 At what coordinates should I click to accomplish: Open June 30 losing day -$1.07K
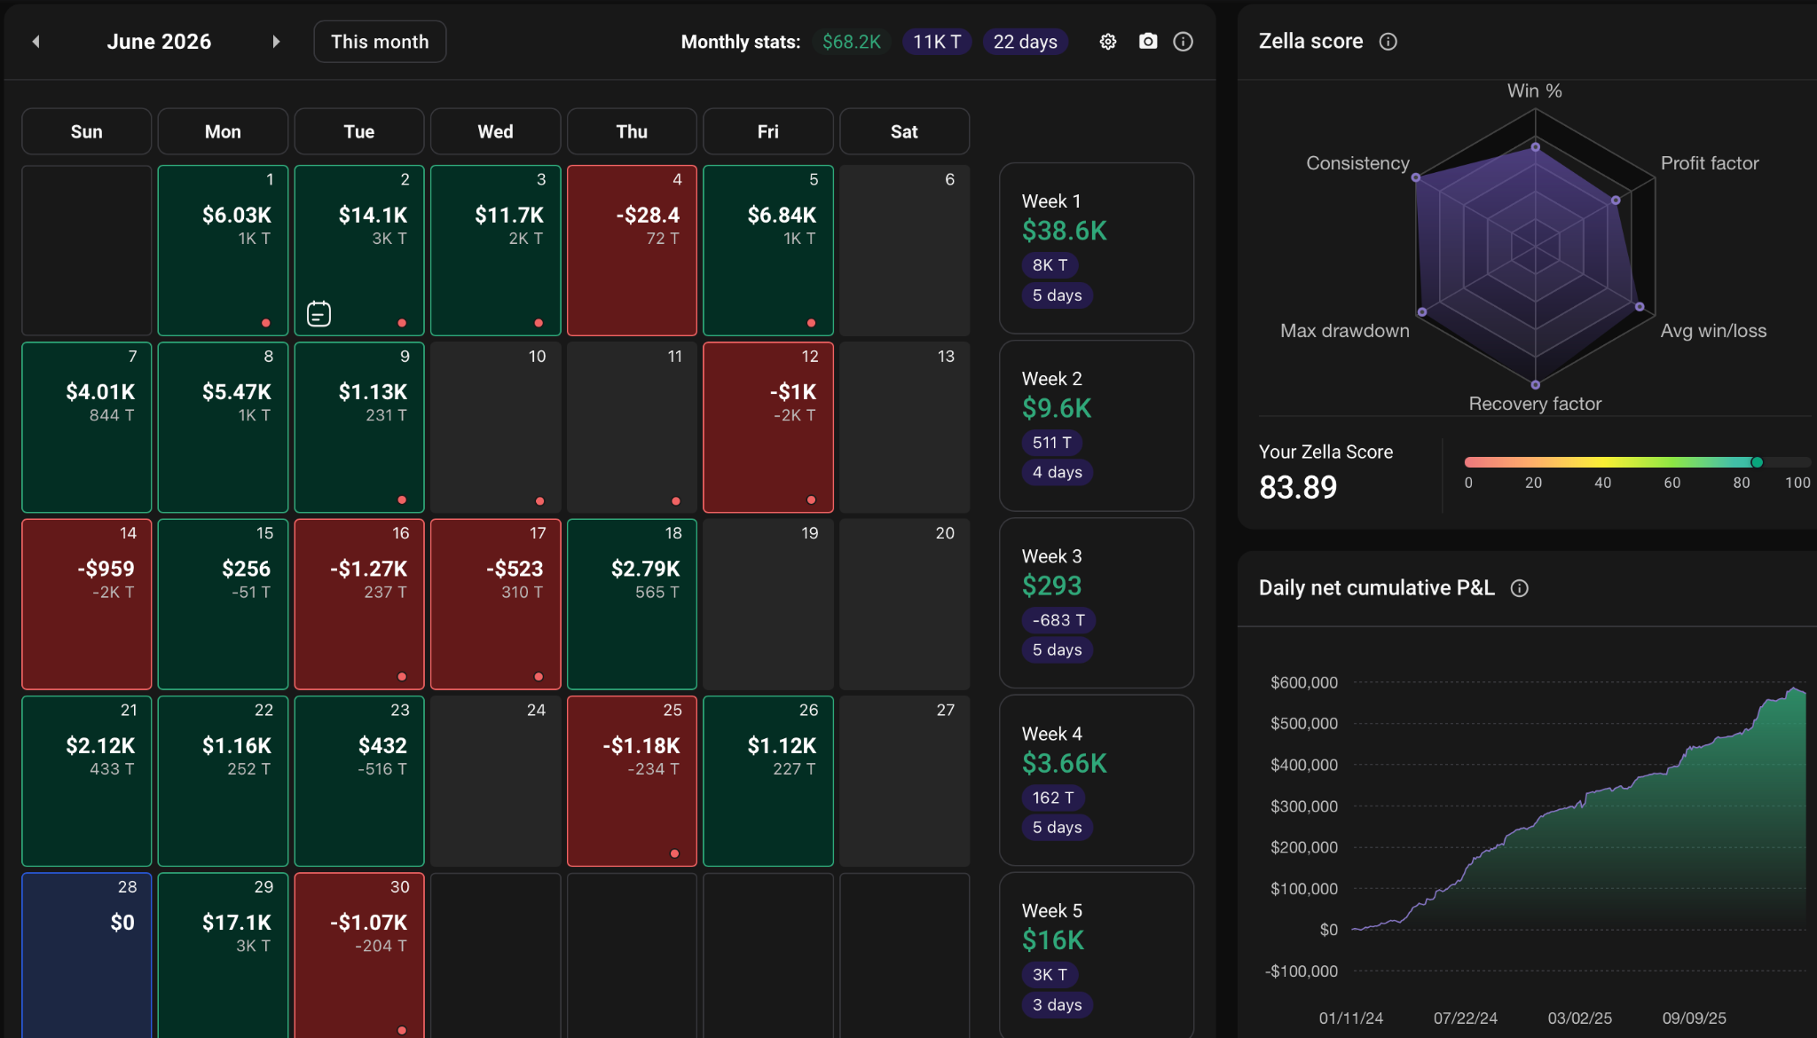point(359,955)
